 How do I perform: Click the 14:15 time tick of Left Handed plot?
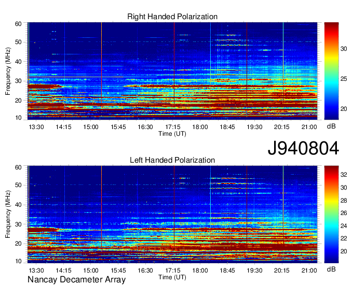point(63,270)
